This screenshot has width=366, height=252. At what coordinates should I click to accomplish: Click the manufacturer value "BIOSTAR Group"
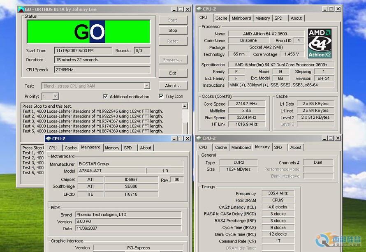(x=130, y=164)
